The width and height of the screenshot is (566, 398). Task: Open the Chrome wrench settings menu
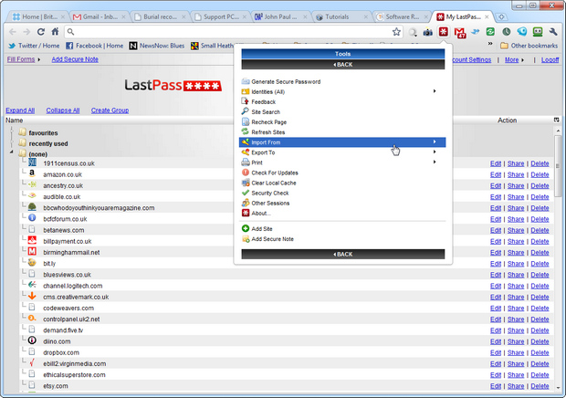[553, 32]
